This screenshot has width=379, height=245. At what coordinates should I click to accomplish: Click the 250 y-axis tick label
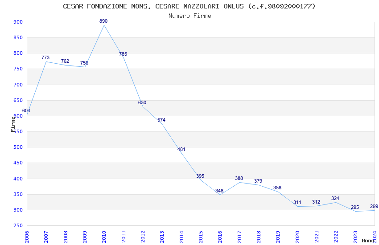18,226
